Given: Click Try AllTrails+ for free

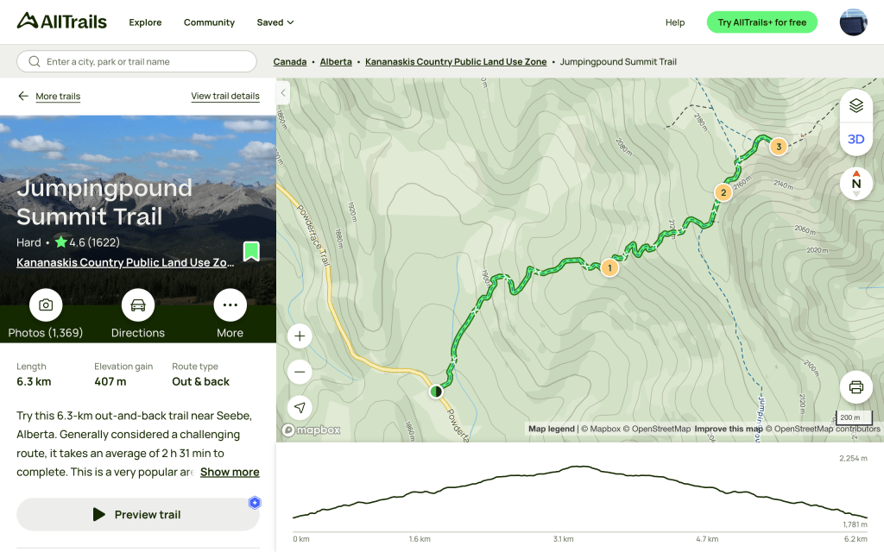Looking at the screenshot, I should tap(762, 22).
